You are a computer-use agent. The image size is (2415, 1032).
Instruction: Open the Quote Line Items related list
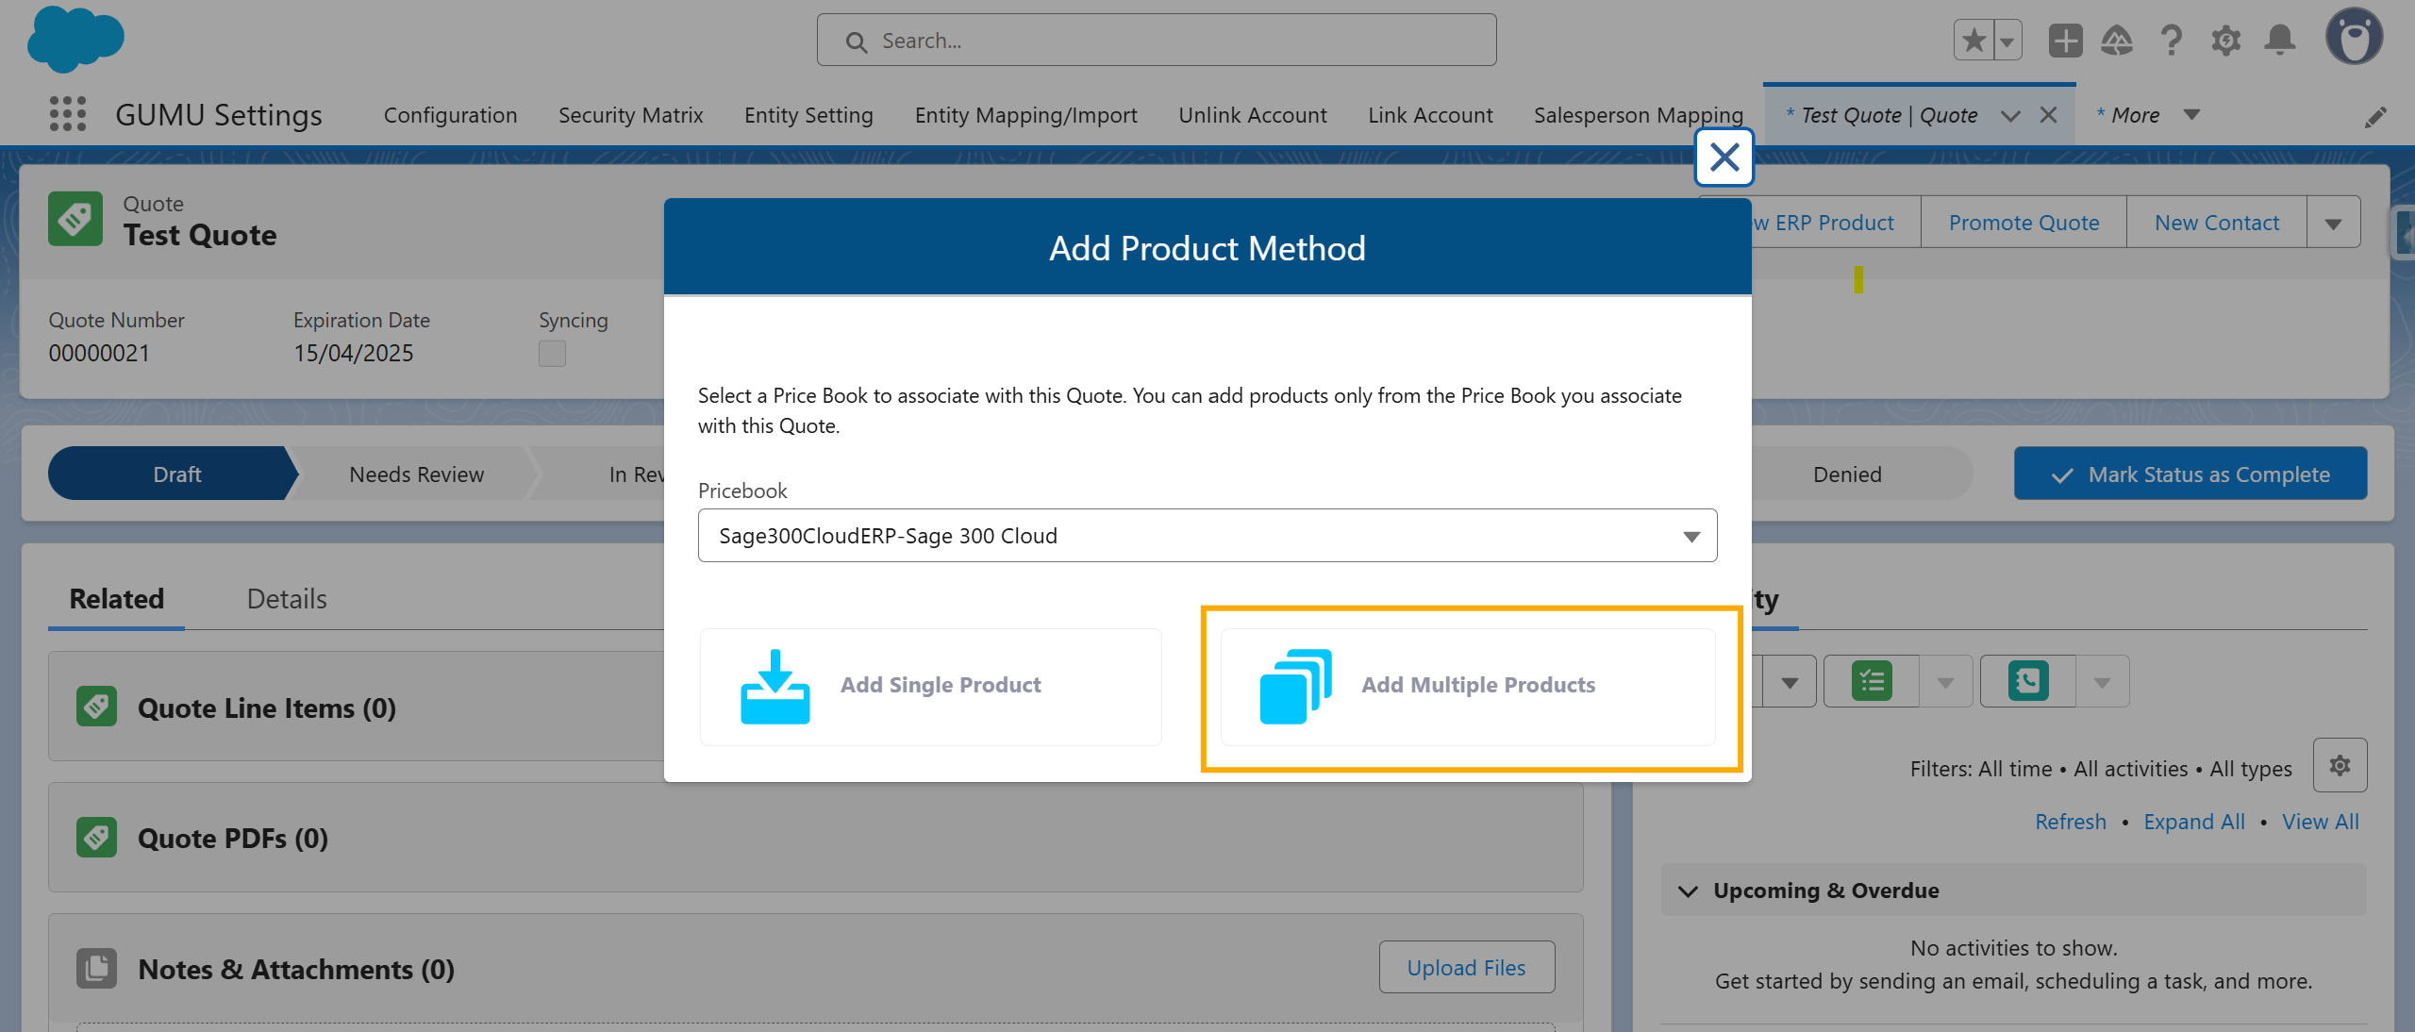[267, 707]
